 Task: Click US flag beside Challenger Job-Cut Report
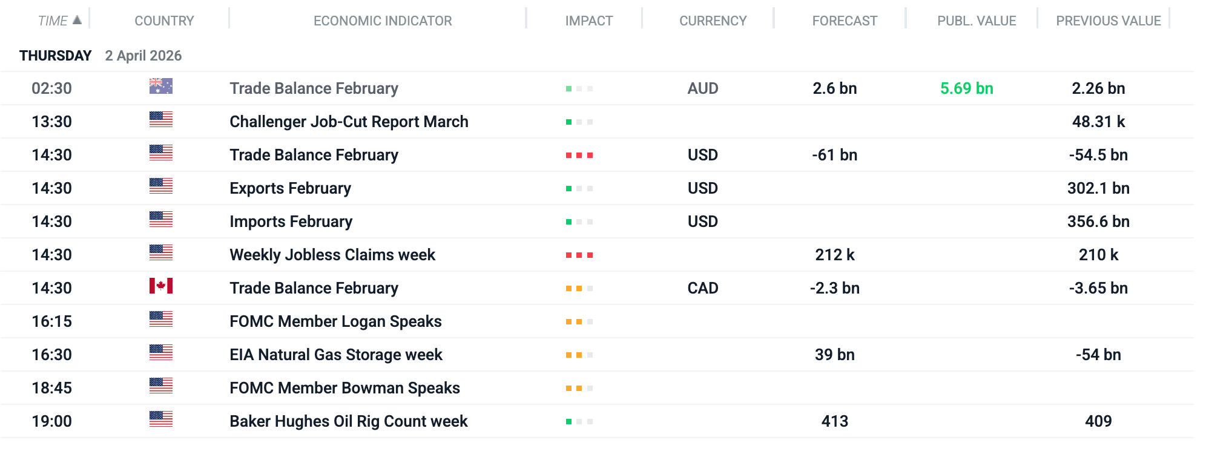pyautogui.click(x=161, y=120)
